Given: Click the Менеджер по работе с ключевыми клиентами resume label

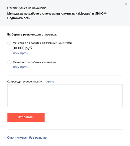Looking at the screenshot, I should (42, 43).
